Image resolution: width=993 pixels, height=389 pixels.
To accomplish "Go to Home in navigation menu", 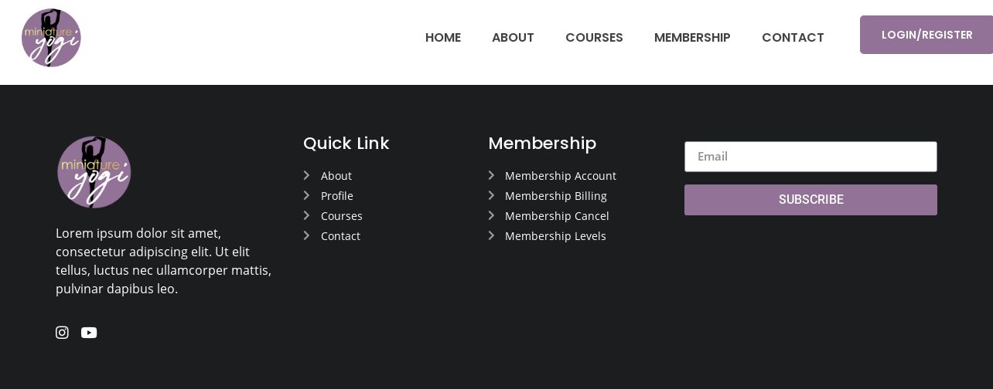I will (x=443, y=37).
